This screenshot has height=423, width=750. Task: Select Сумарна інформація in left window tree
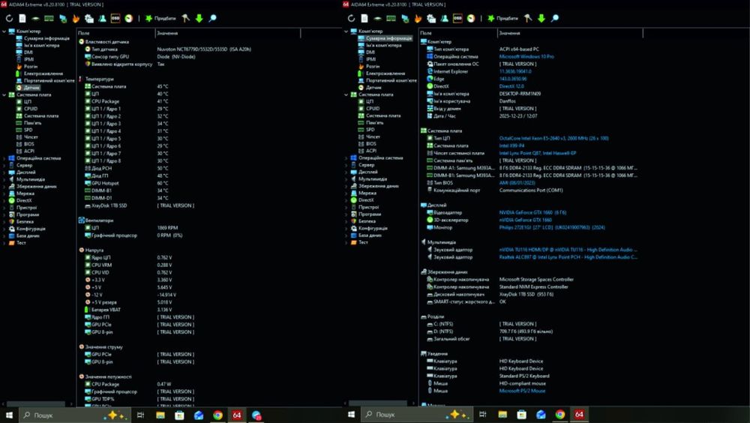pyautogui.click(x=43, y=38)
